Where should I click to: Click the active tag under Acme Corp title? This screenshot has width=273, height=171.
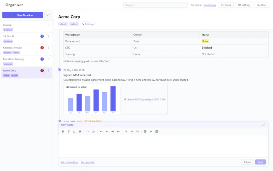pyautogui.click(x=74, y=24)
